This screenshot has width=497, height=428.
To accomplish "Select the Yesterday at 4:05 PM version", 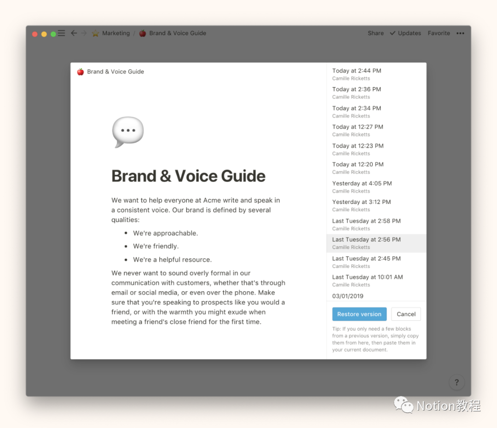I will pos(362,187).
